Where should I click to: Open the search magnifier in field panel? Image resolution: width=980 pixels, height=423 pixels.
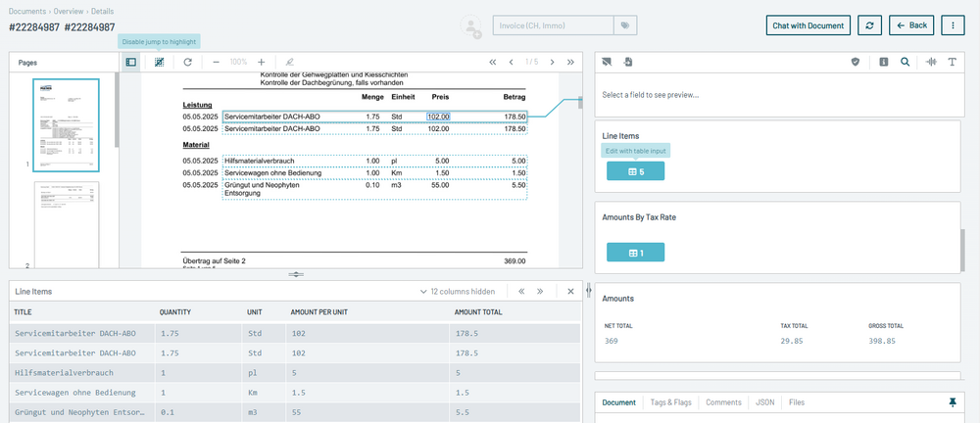(x=905, y=62)
